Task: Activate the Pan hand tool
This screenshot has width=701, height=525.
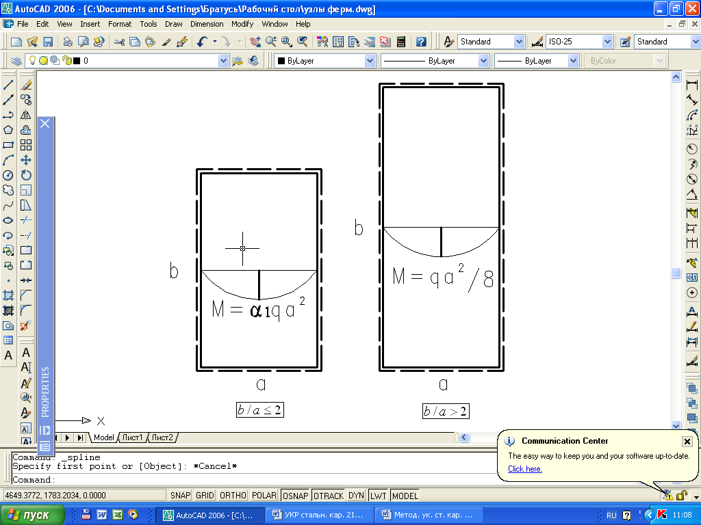Action: [x=255, y=42]
